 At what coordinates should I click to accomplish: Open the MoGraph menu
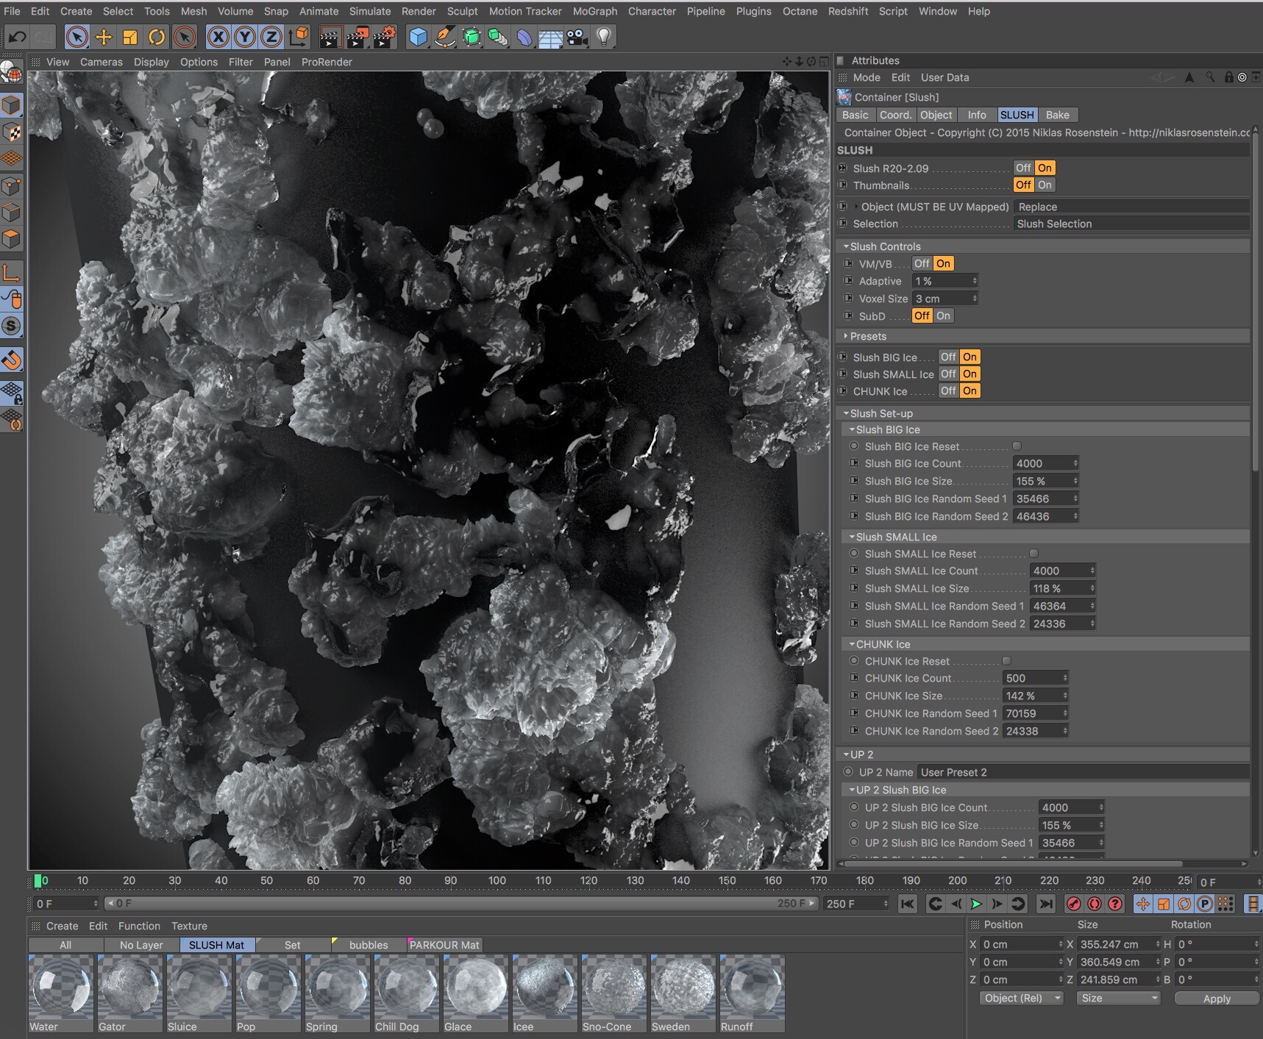click(x=594, y=11)
